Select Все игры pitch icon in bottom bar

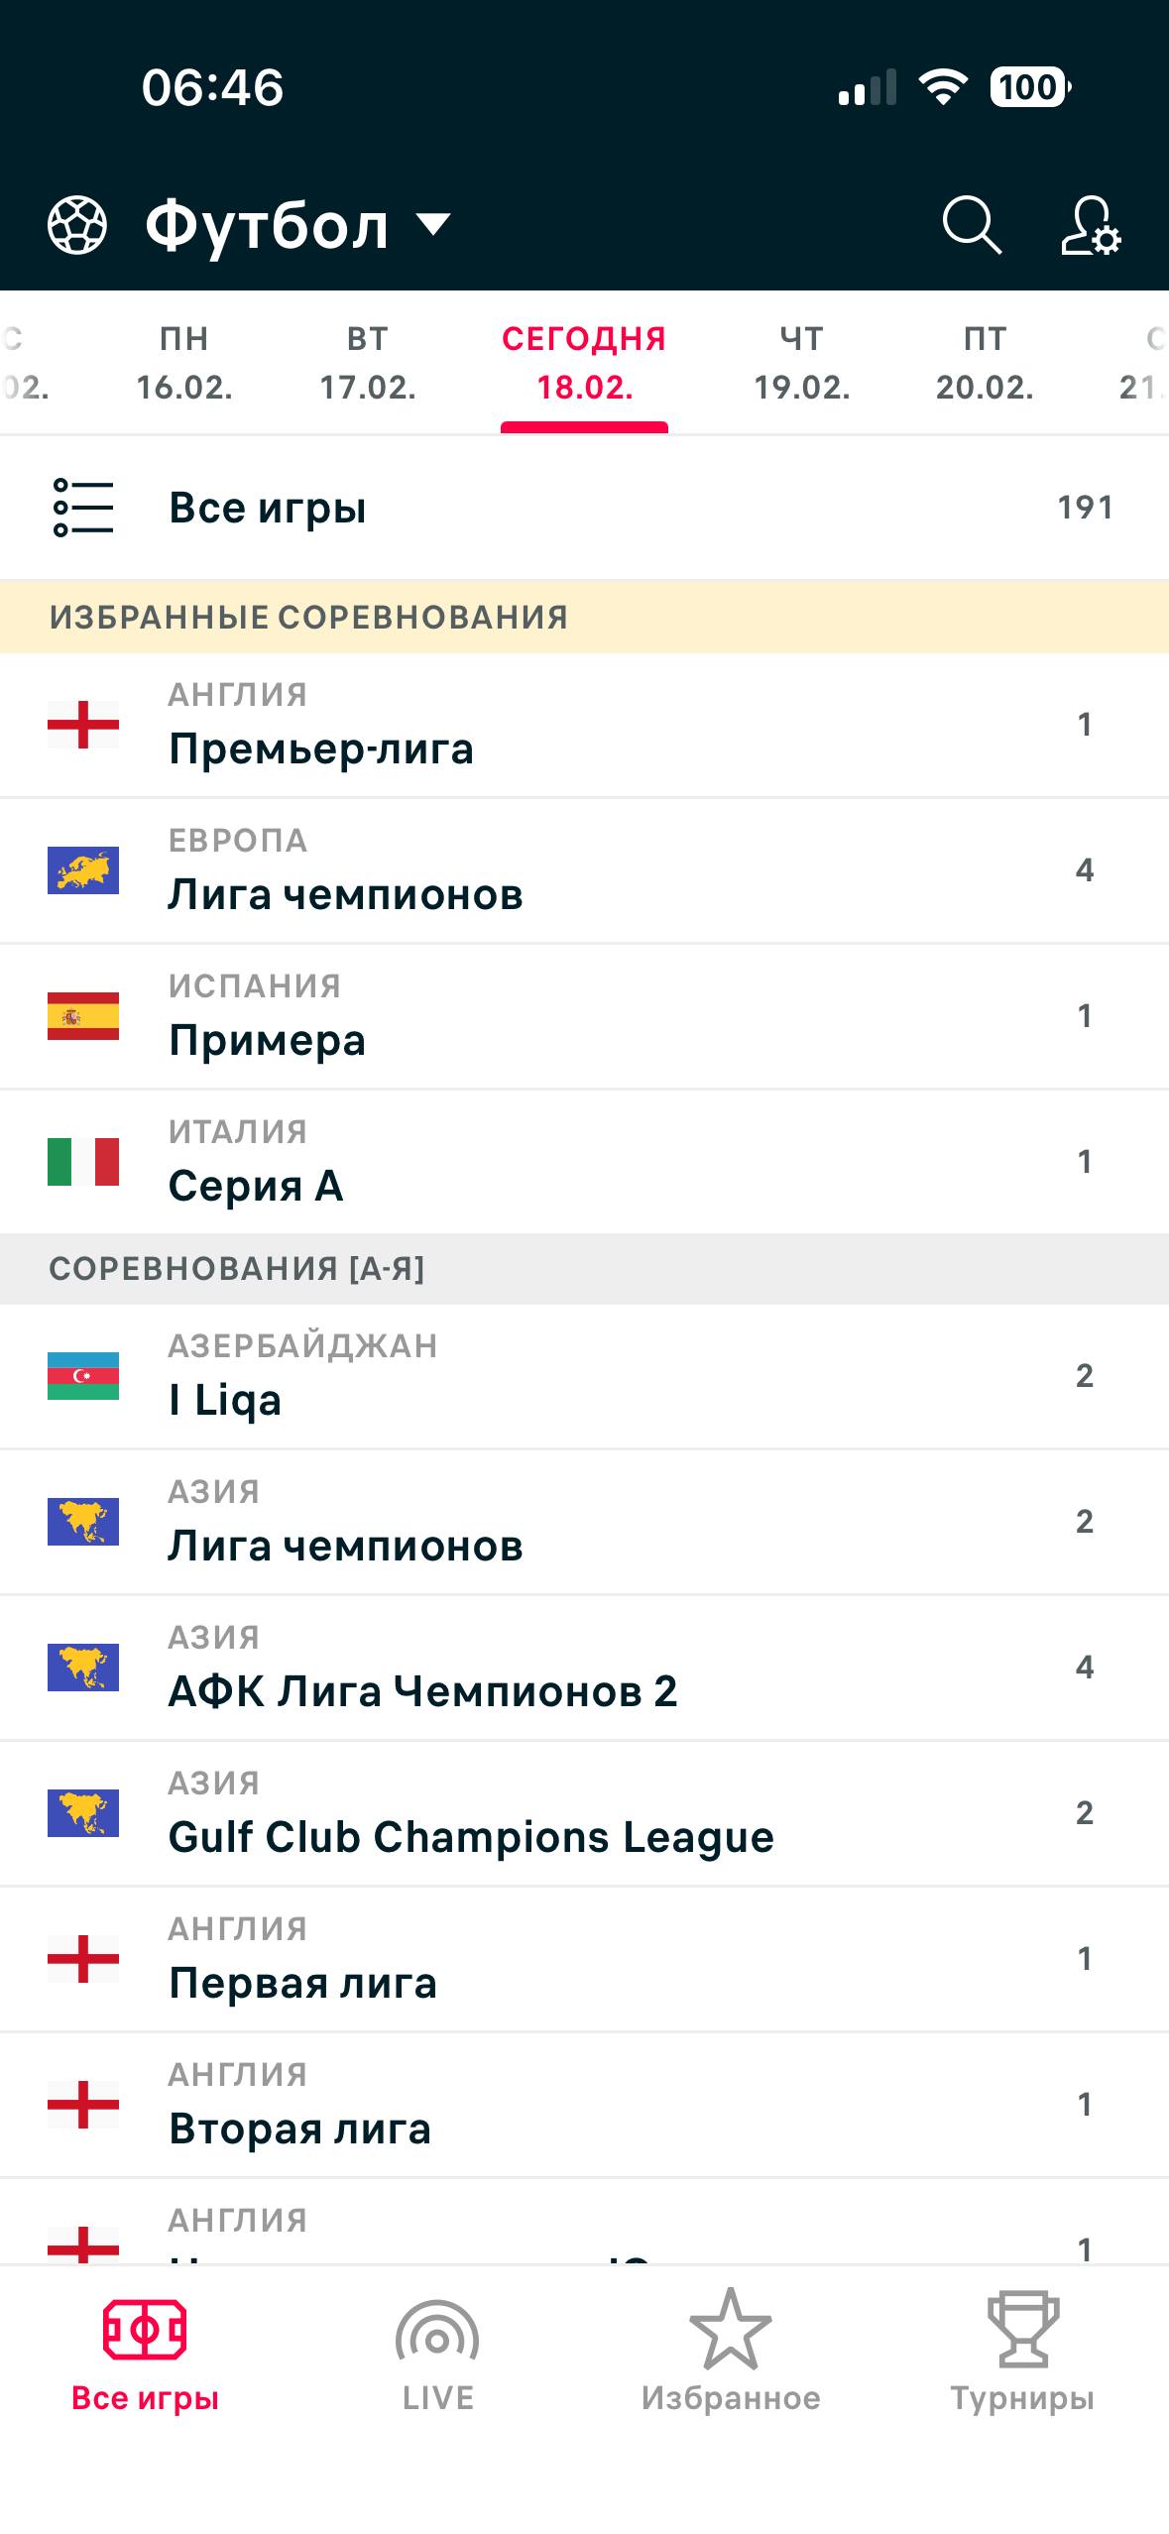[x=145, y=2330]
